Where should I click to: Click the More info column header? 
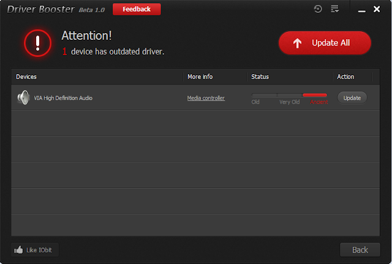[200, 77]
